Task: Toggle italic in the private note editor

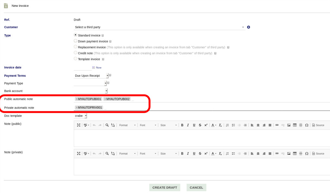Action: click(x=188, y=153)
